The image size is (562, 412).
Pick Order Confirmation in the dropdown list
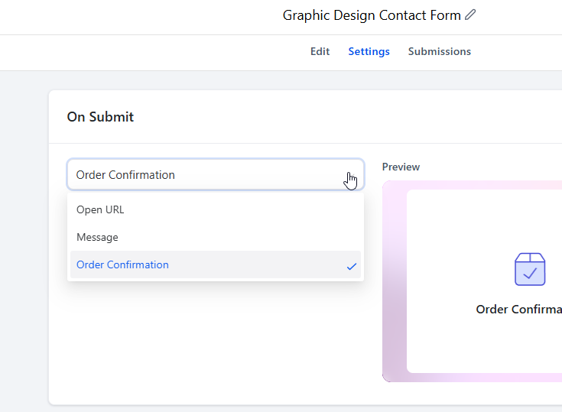pos(216,264)
